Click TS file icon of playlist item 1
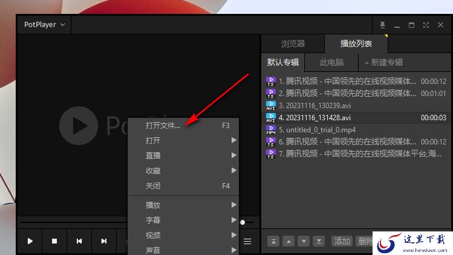This screenshot has height=255, width=453. tap(271, 82)
